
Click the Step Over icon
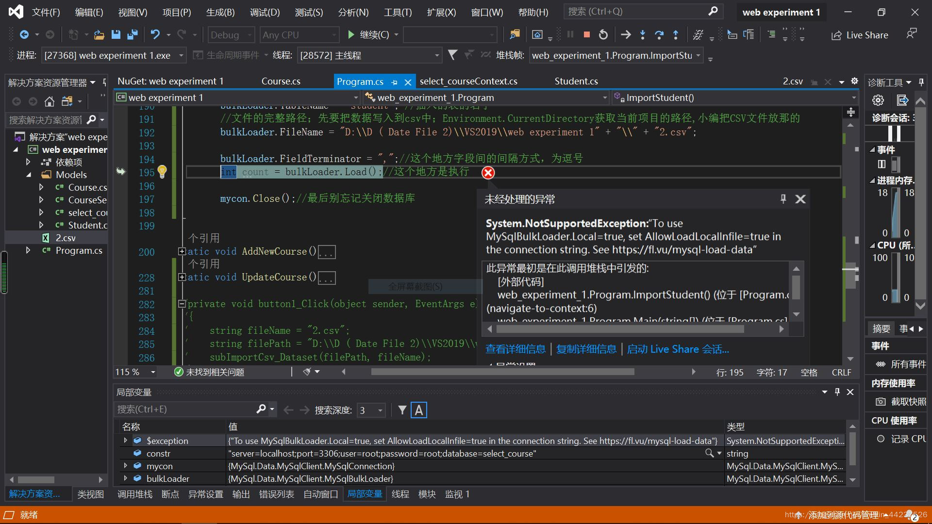(x=659, y=35)
